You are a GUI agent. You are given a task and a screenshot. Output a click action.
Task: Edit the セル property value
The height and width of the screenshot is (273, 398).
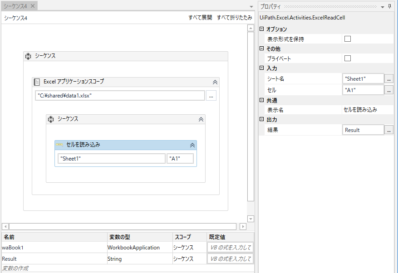tap(363, 90)
